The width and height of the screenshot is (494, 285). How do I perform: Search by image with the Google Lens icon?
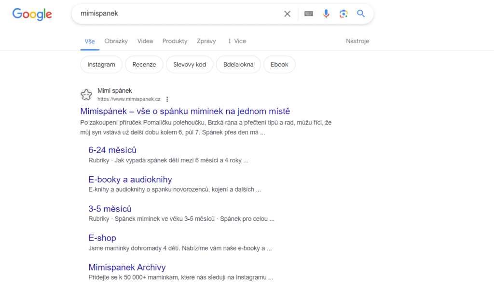(x=343, y=14)
